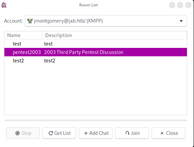Click the circular refresh icon on Get List
This screenshot has height=147, width=194.
click(51, 133)
